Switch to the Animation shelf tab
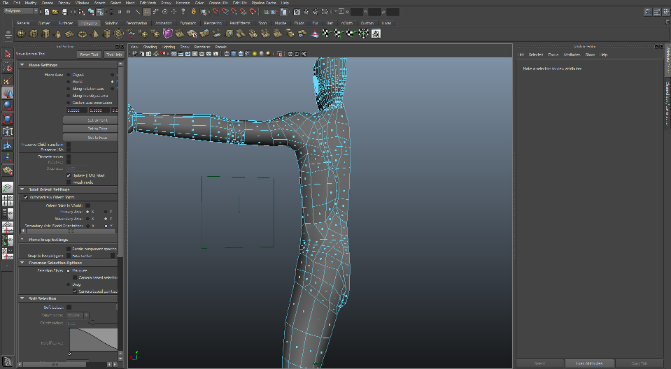 [x=163, y=23]
